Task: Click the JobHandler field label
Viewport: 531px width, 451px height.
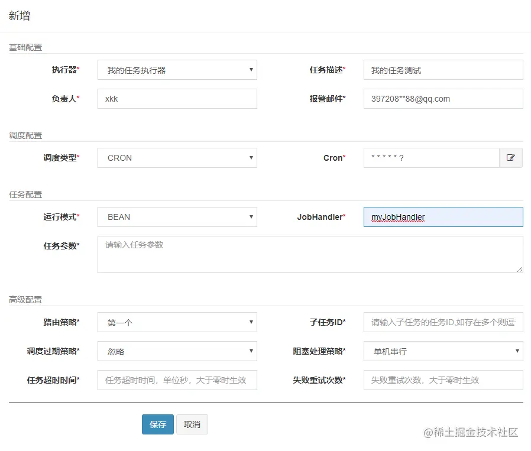Action: pyautogui.click(x=321, y=217)
